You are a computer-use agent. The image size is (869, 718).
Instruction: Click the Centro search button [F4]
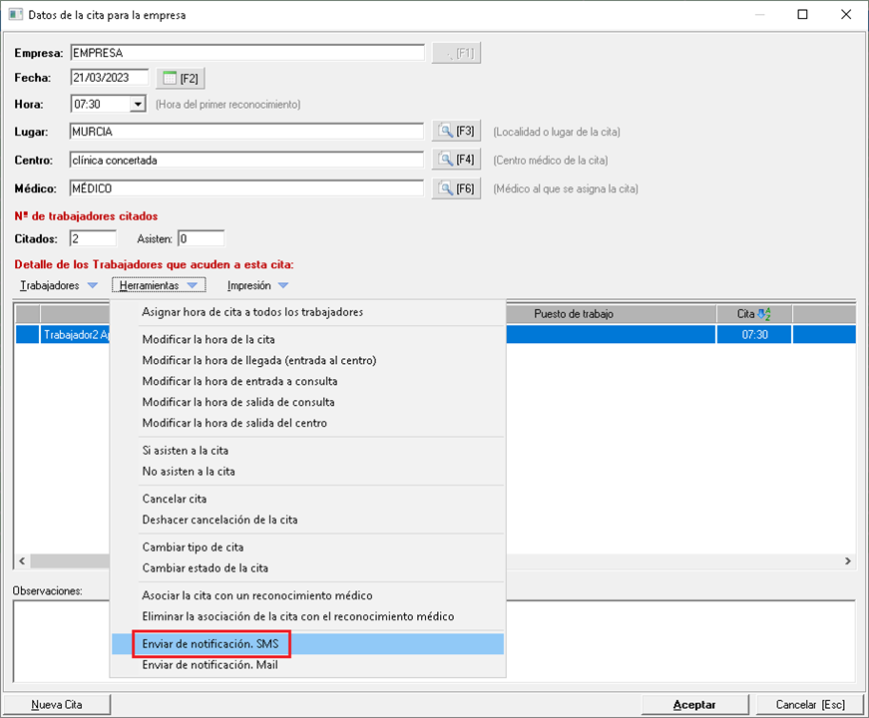point(456,160)
